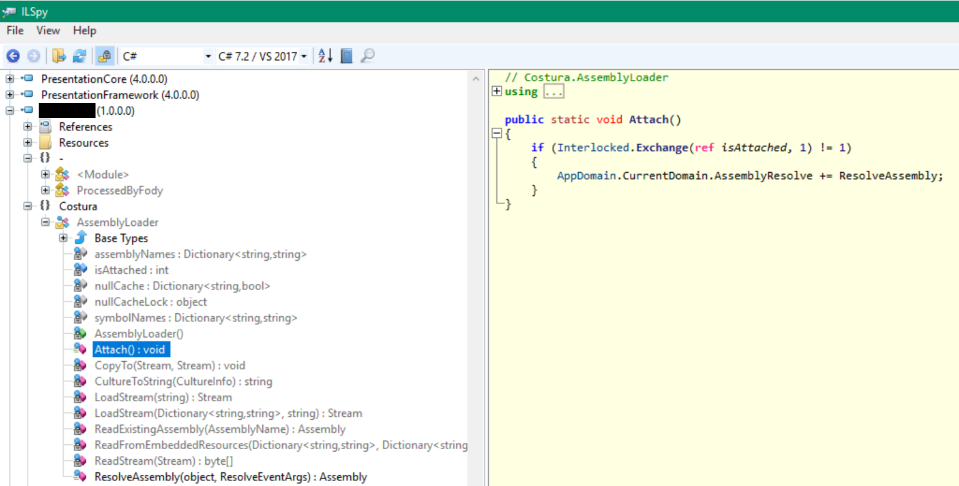
Task: Select ReadStream(Stream) : byte[] method
Action: pos(164,461)
